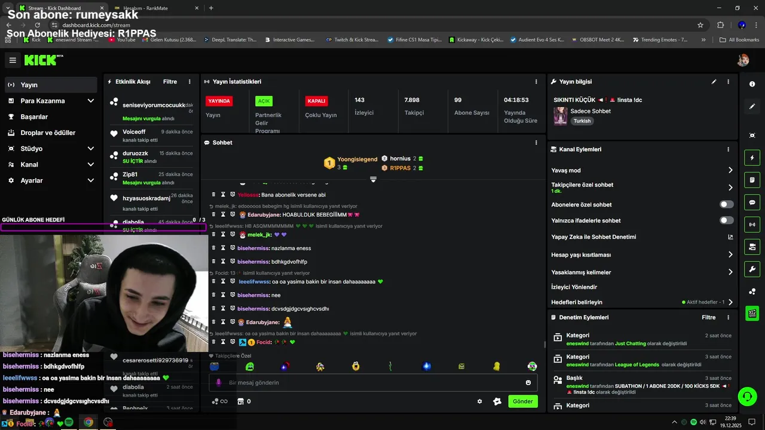Open the Etkinlik Akışı three-dot menu

coord(189,82)
